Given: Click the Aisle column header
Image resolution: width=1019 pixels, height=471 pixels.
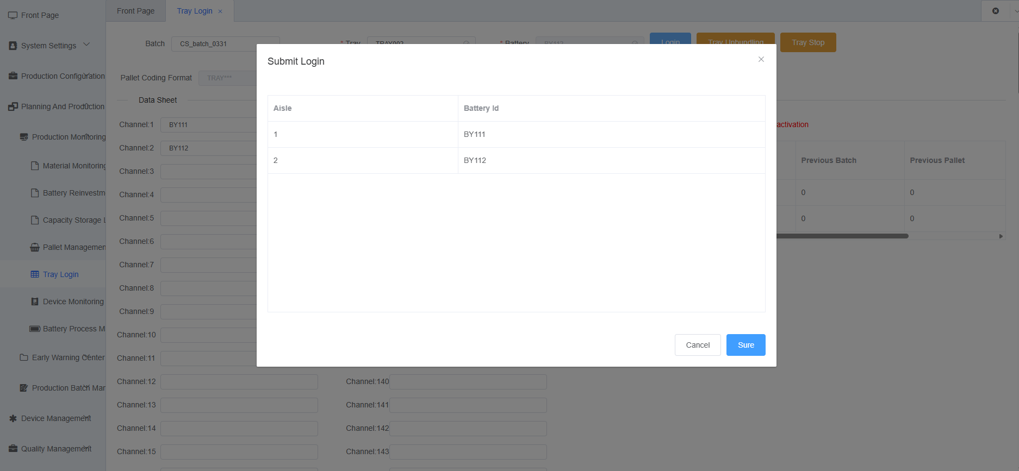Looking at the screenshot, I should [x=363, y=108].
